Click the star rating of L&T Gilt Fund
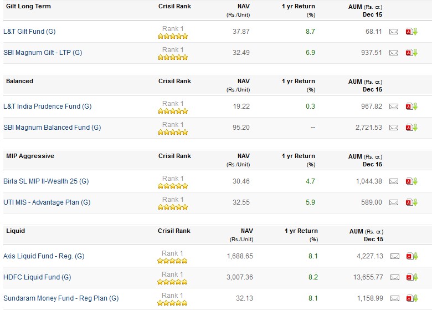The width and height of the screenshot is (432, 310). click(173, 36)
